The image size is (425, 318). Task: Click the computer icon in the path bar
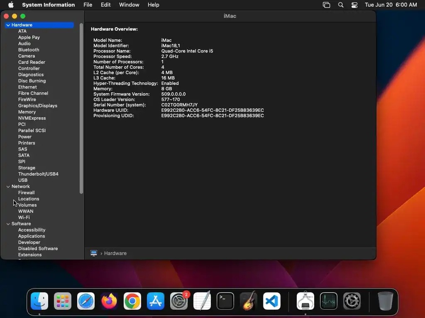pos(94,253)
